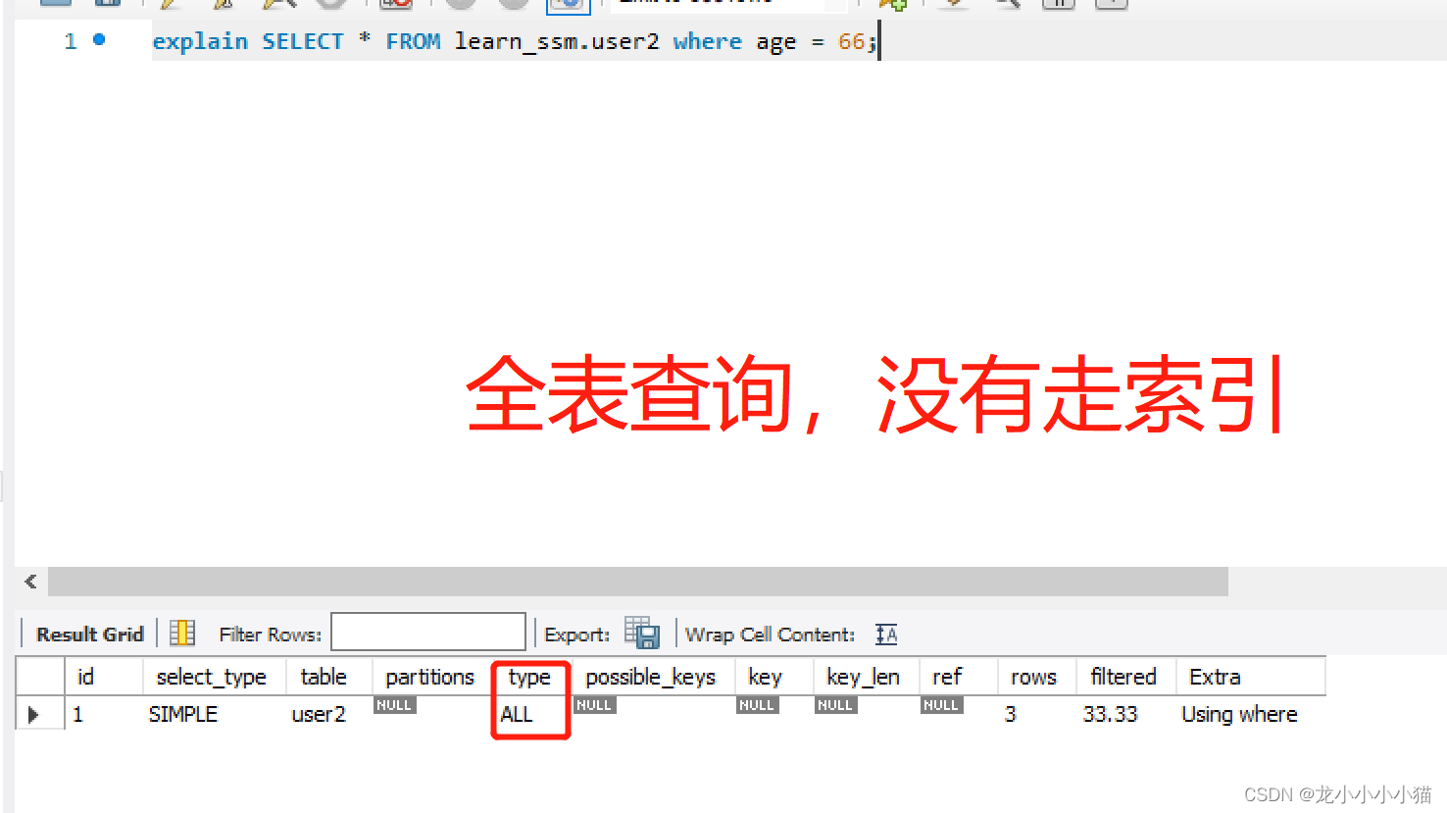Click the ref column header

pos(959,677)
